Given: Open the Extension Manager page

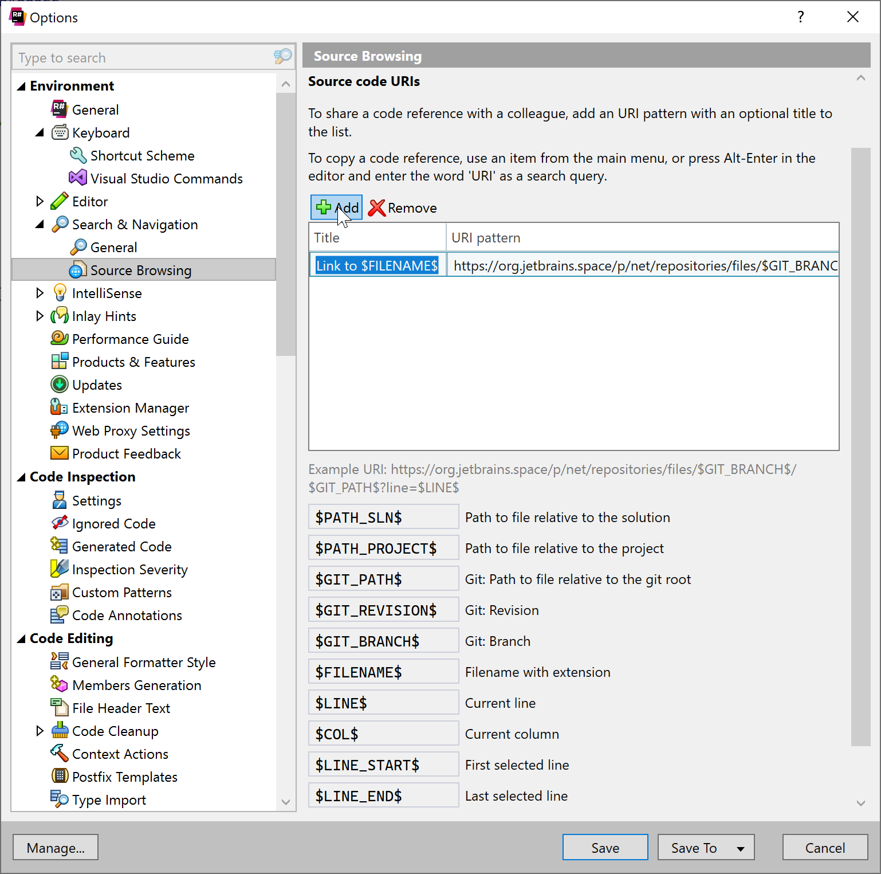Looking at the screenshot, I should (x=130, y=408).
